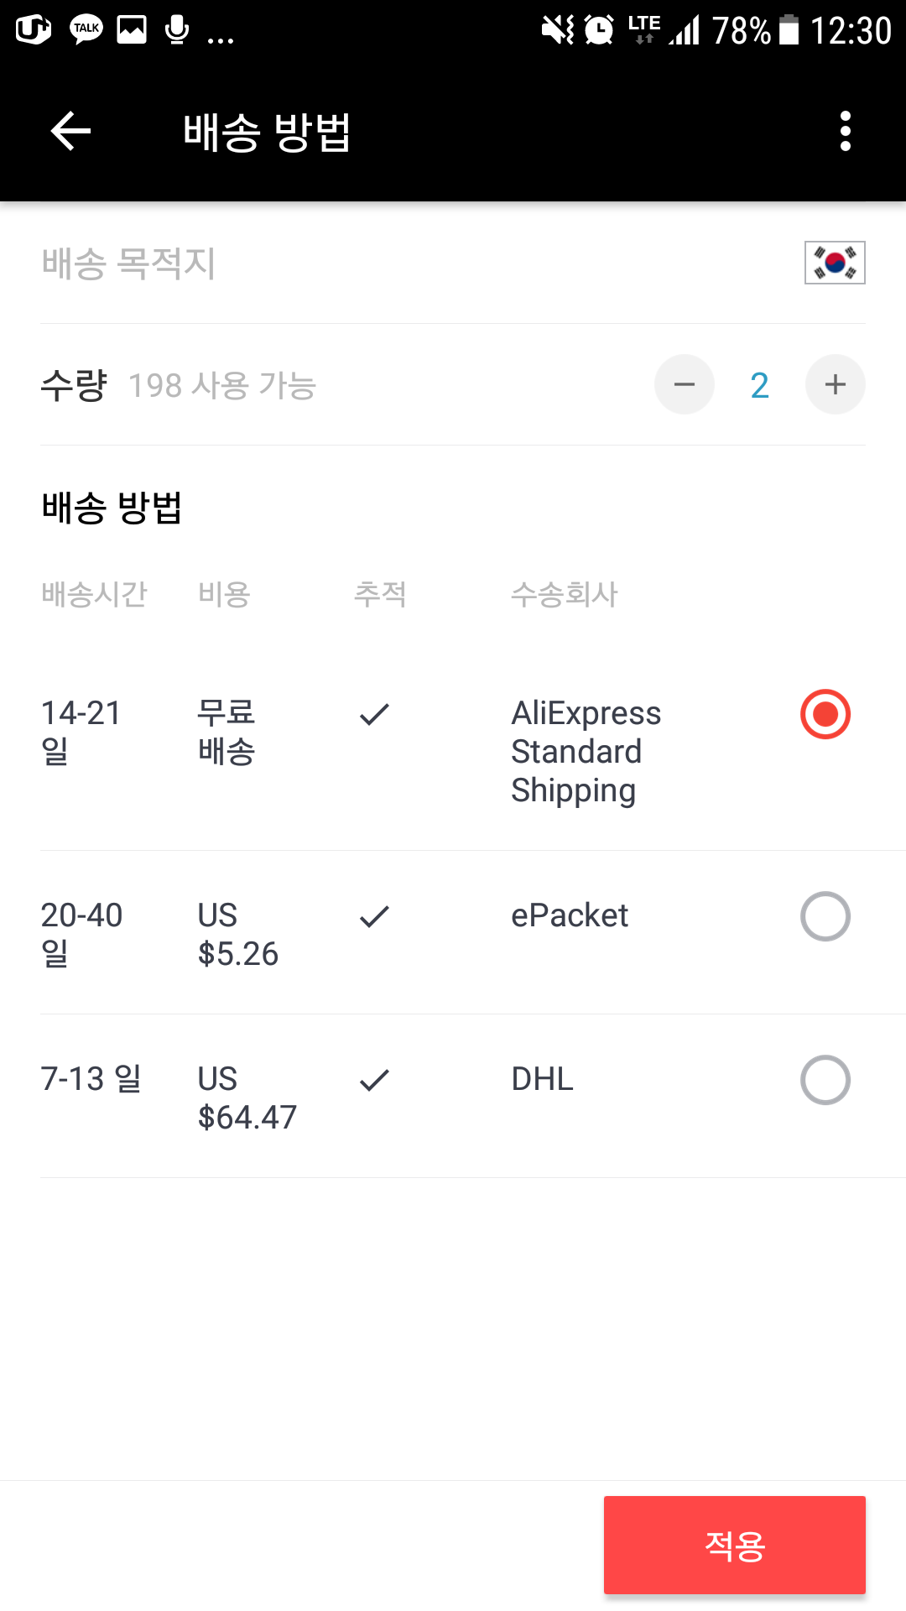This screenshot has height=1611, width=906.
Task: Tap the alarm clock status icon
Action: (x=599, y=30)
